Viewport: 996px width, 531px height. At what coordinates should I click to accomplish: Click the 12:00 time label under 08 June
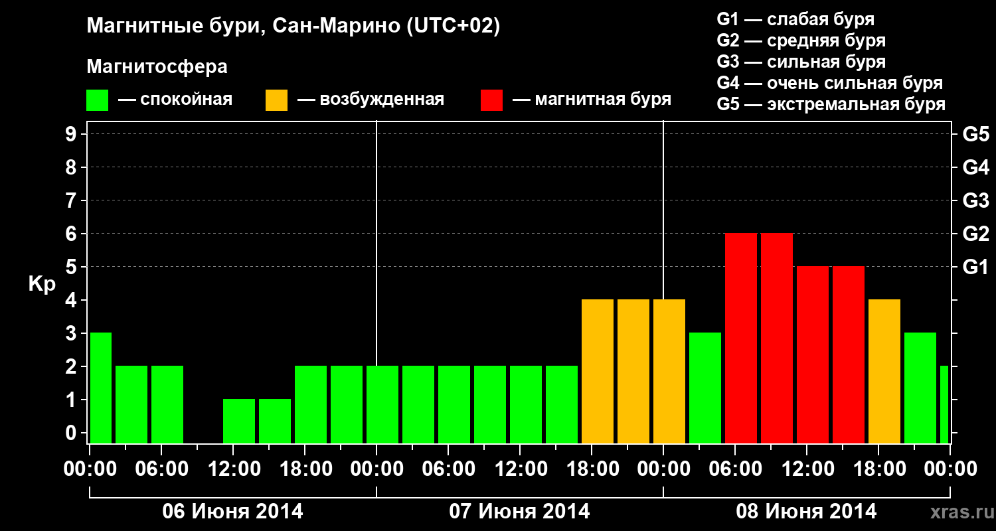point(807,469)
